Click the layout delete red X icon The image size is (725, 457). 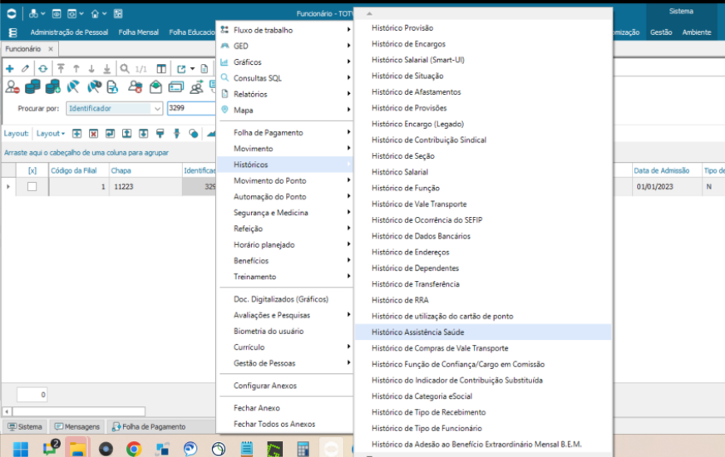click(x=93, y=134)
